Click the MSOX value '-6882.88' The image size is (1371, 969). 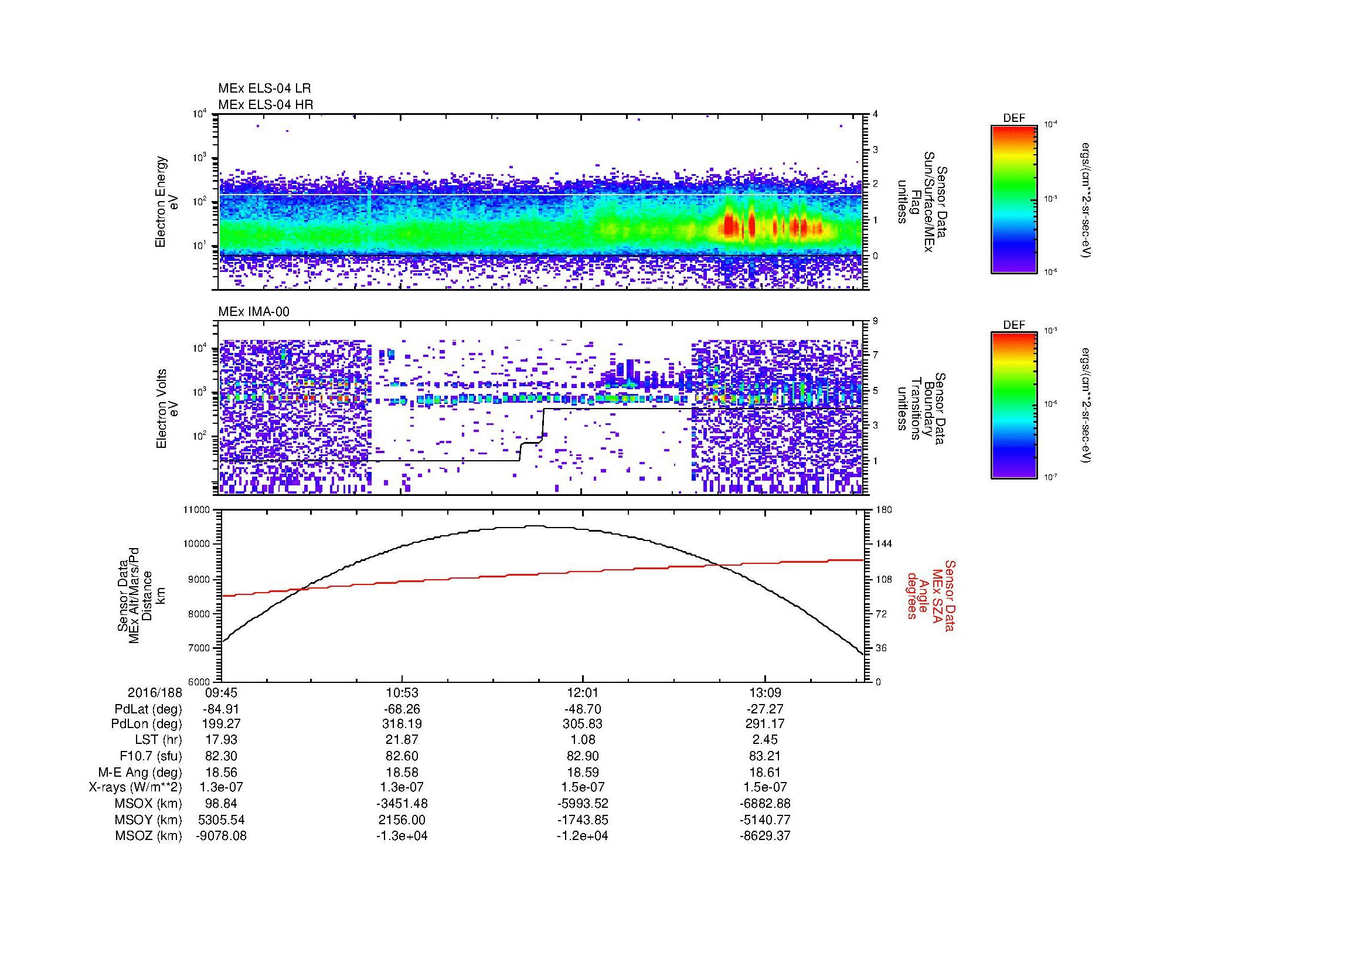[765, 804]
